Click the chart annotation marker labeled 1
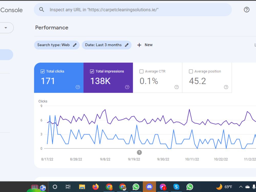 pyautogui.click(x=139, y=153)
